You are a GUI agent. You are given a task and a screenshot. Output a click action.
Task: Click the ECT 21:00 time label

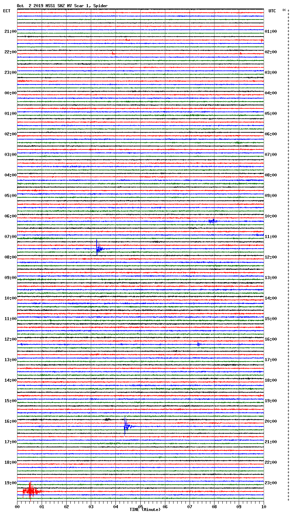pos(10,31)
